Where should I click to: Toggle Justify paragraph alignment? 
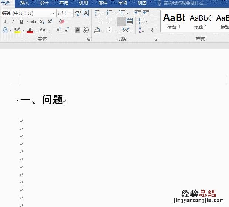click(121, 21)
